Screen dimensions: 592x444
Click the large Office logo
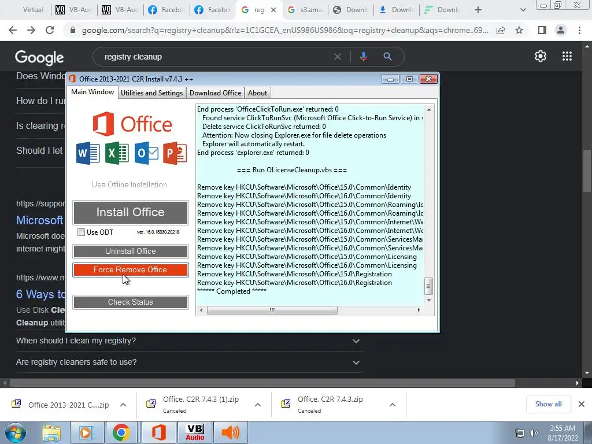(x=132, y=124)
